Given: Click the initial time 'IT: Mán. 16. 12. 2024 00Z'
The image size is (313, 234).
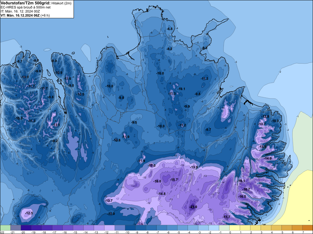Looking at the screenshot, I should pyautogui.click(x=20, y=11).
